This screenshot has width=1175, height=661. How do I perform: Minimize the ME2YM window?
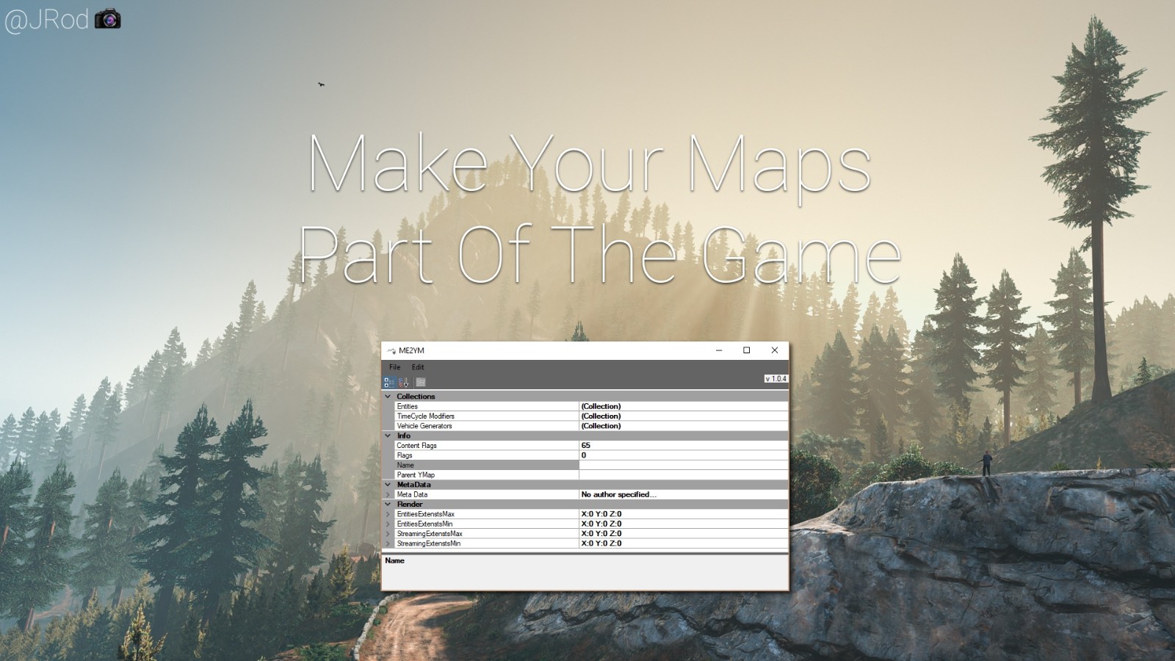click(719, 350)
